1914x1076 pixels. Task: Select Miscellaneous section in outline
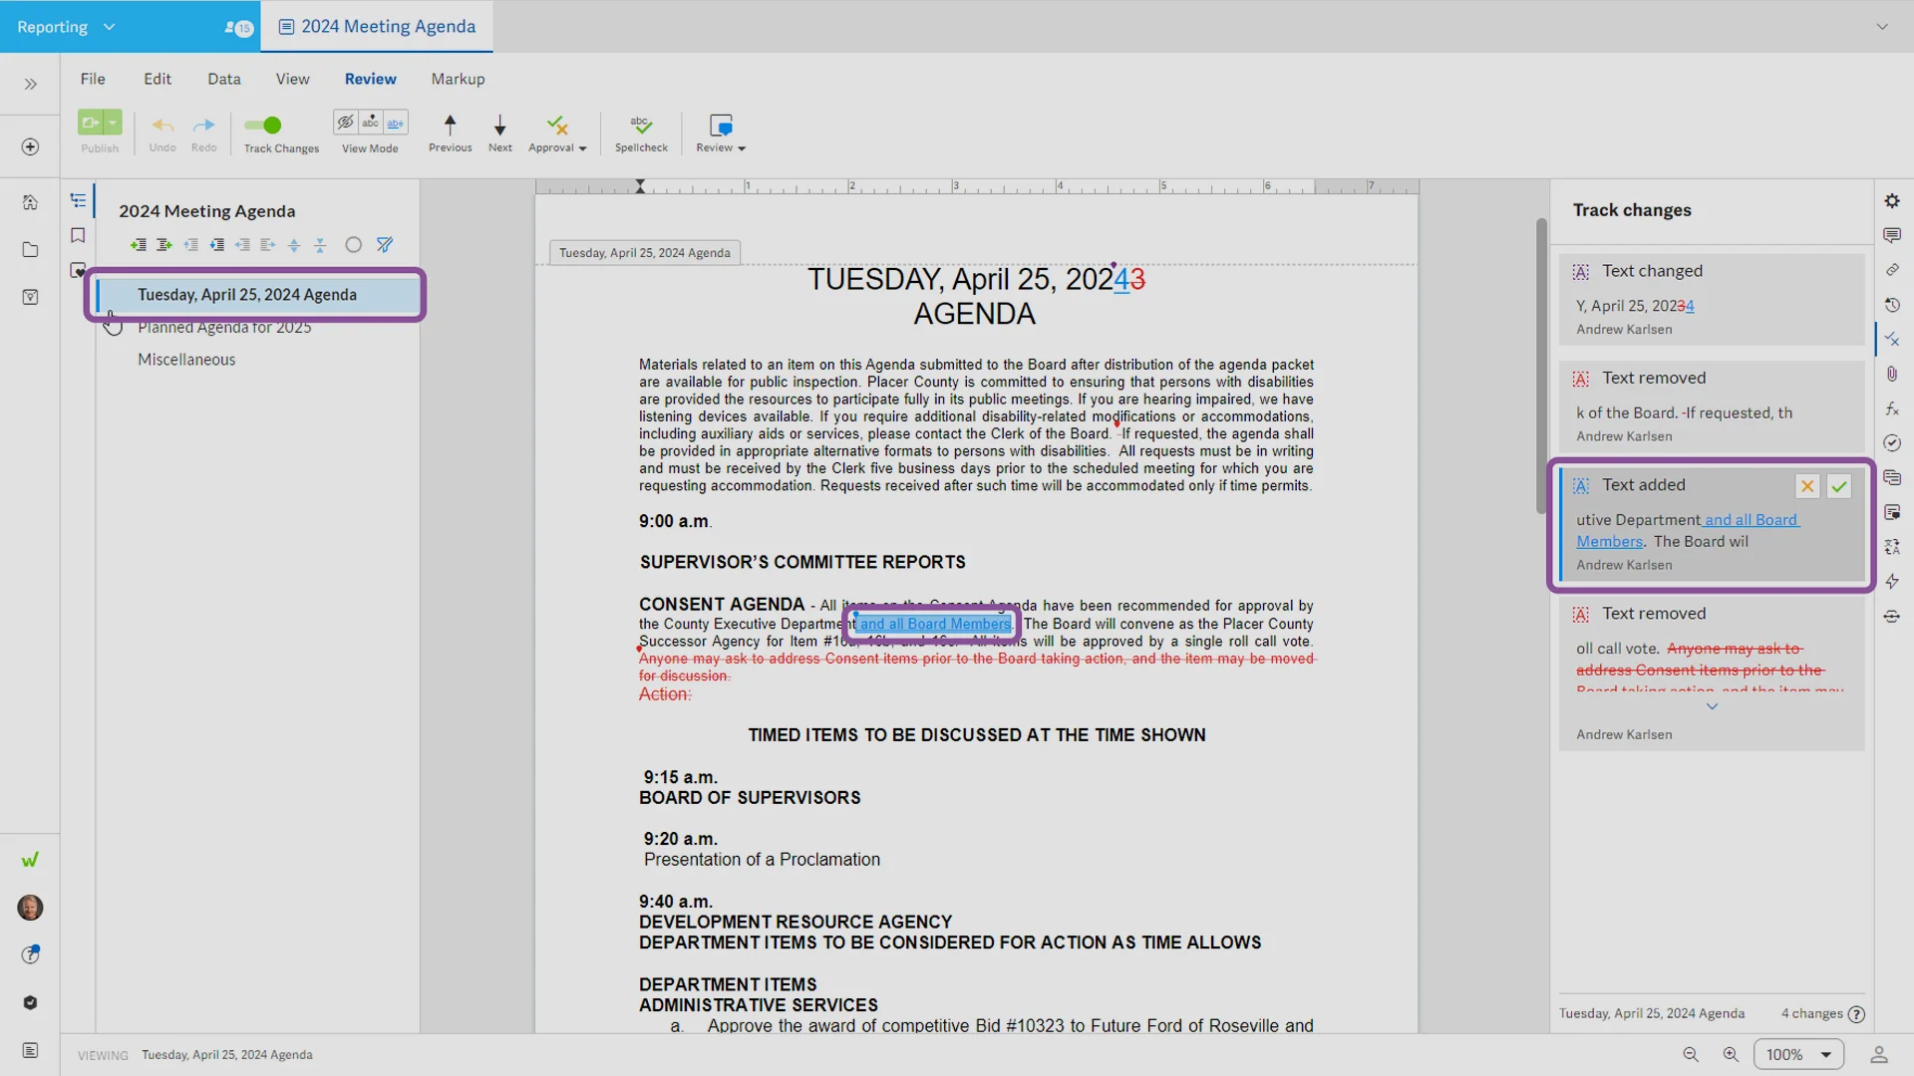tap(186, 360)
